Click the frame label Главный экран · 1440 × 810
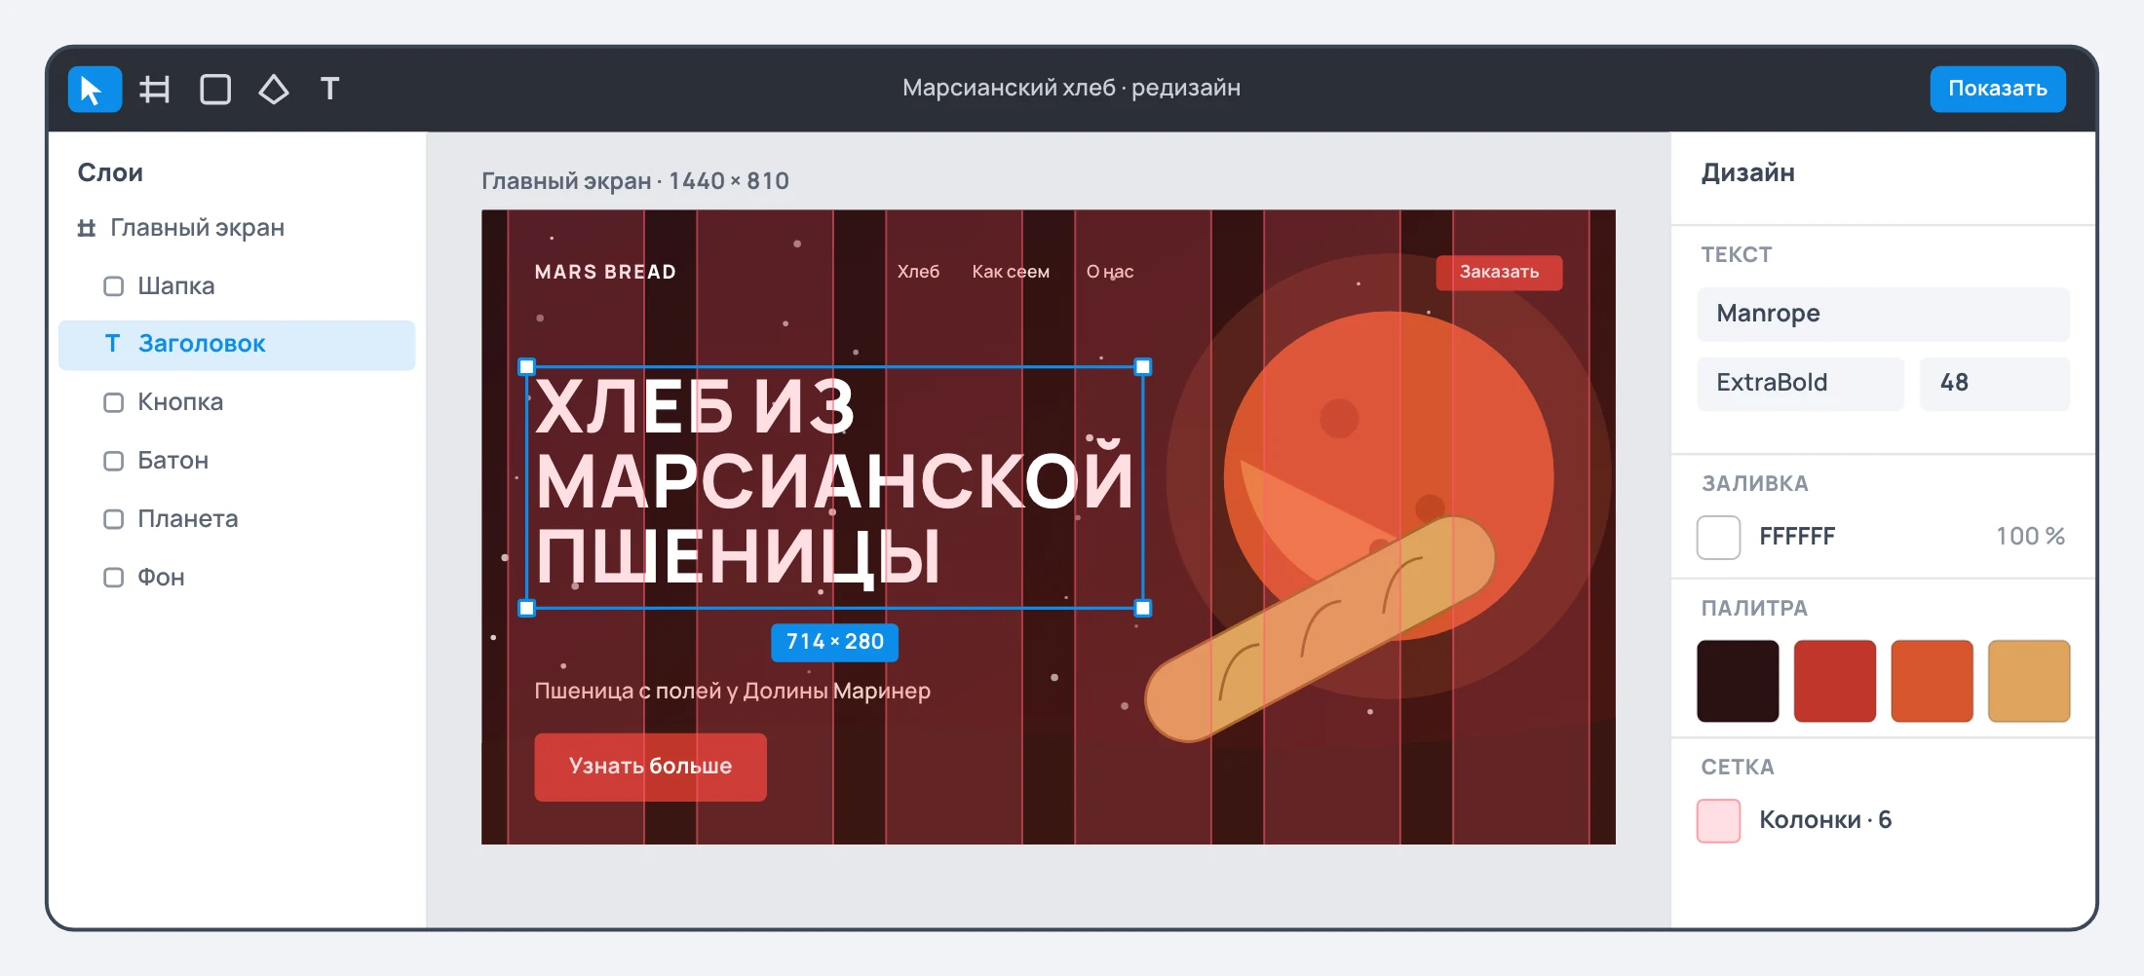Screen dimensions: 2144x976 point(635,181)
